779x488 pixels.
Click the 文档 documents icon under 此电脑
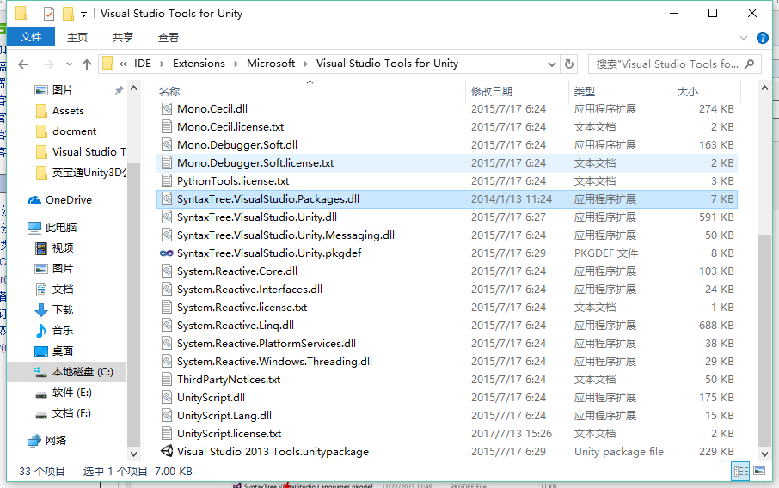[x=41, y=290]
